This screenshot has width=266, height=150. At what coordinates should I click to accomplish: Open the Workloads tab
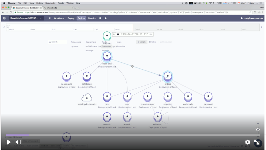59,18
